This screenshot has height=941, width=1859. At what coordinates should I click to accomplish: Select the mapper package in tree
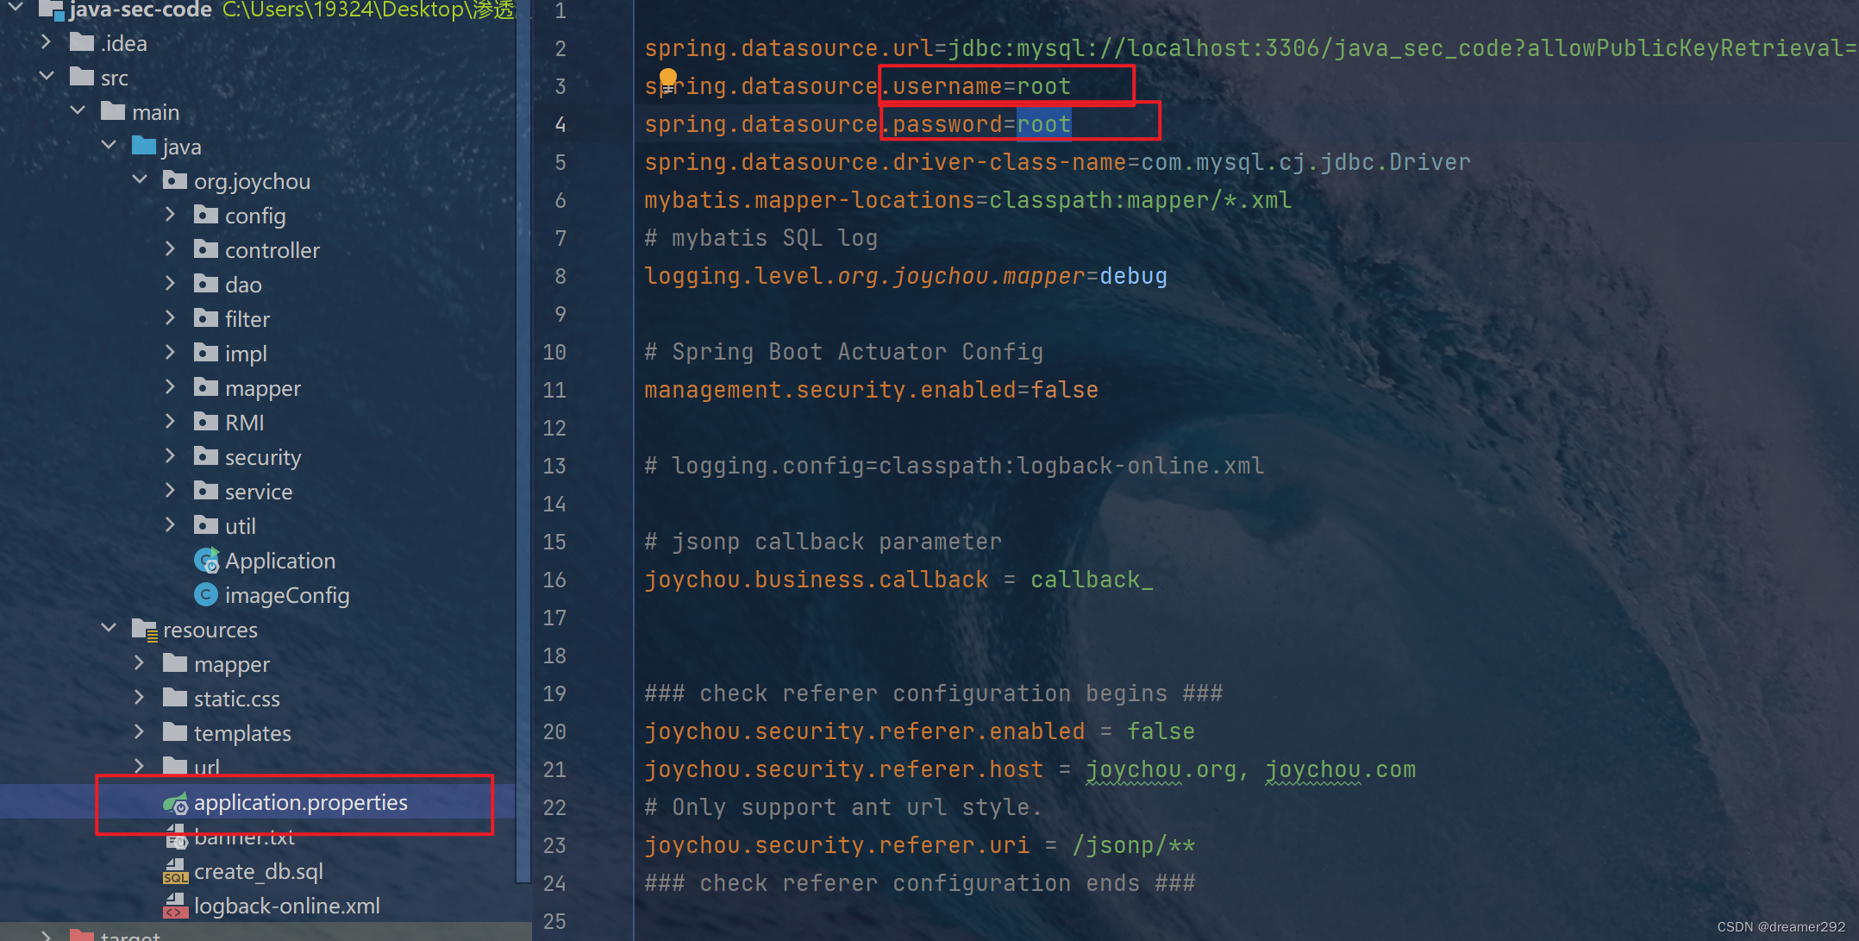click(262, 388)
